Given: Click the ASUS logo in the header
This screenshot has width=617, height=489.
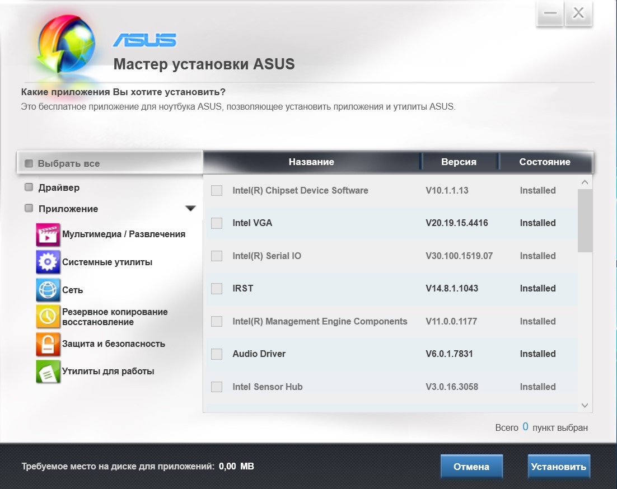Looking at the screenshot, I should [x=145, y=40].
